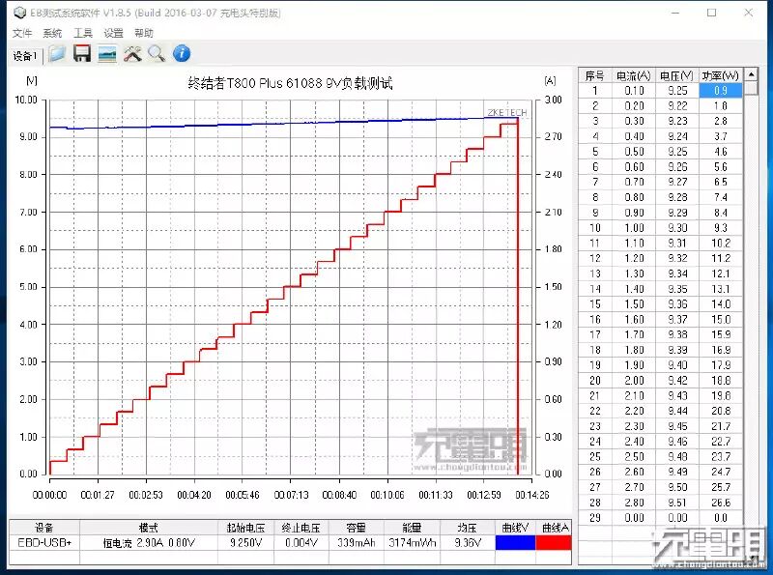Screen dimensions: 773x575
Task: Click the 电流(A) column header
Action: [634, 75]
